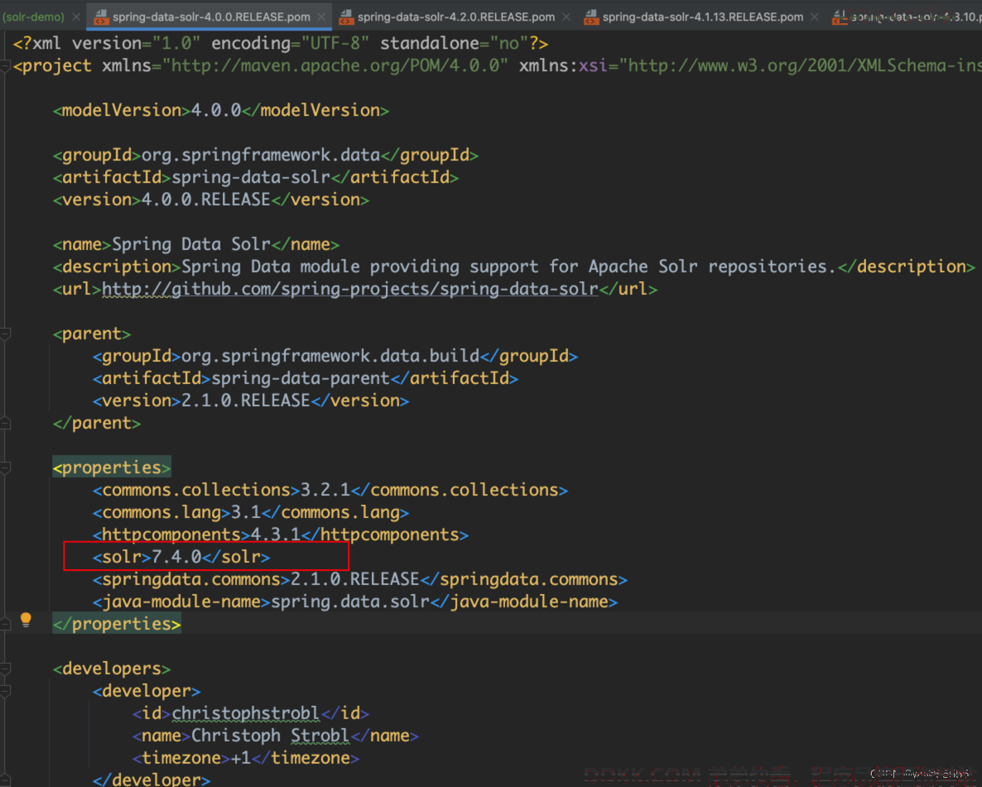Viewport: 982px width, 787px height.
Task: Click the commons.lang 3.1 line
Action: [251, 513]
